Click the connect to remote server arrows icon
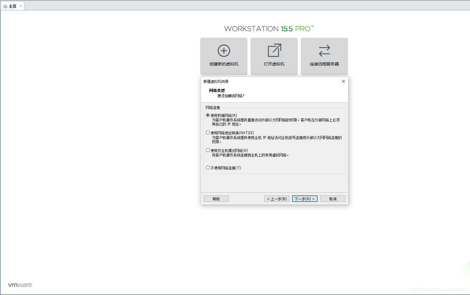 [x=324, y=51]
